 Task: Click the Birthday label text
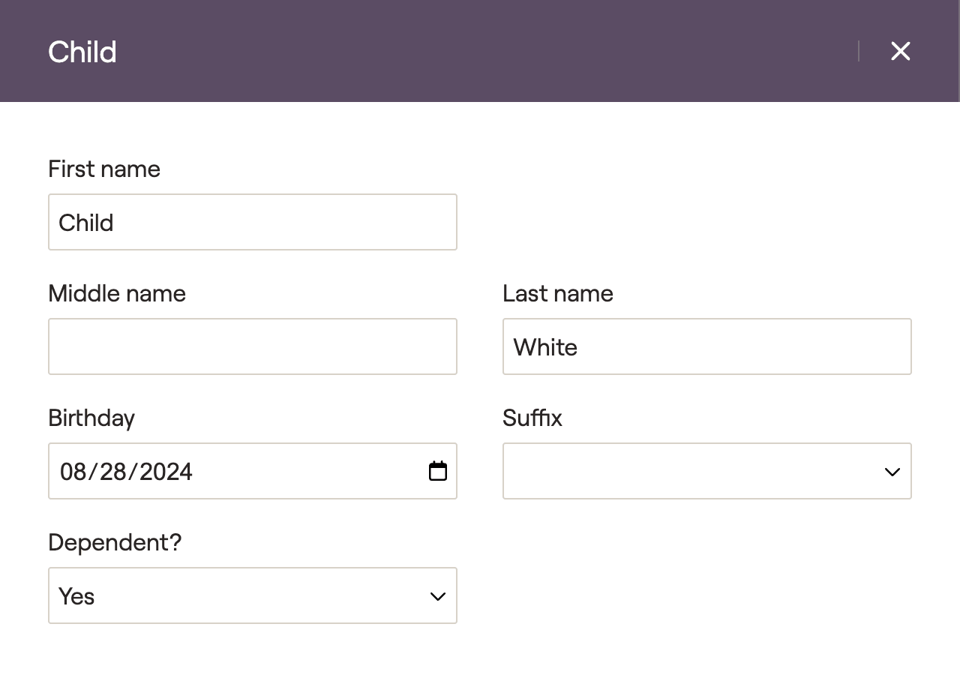tap(91, 418)
